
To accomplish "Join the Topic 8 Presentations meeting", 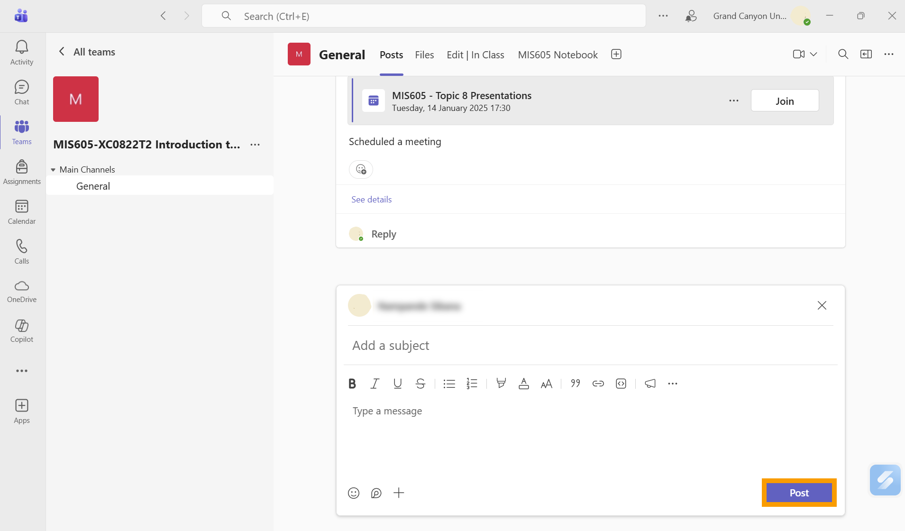I will (785, 101).
